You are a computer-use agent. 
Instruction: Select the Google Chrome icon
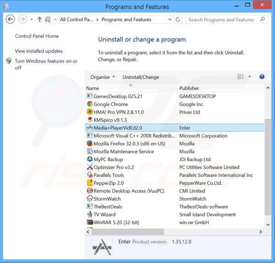[90, 104]
